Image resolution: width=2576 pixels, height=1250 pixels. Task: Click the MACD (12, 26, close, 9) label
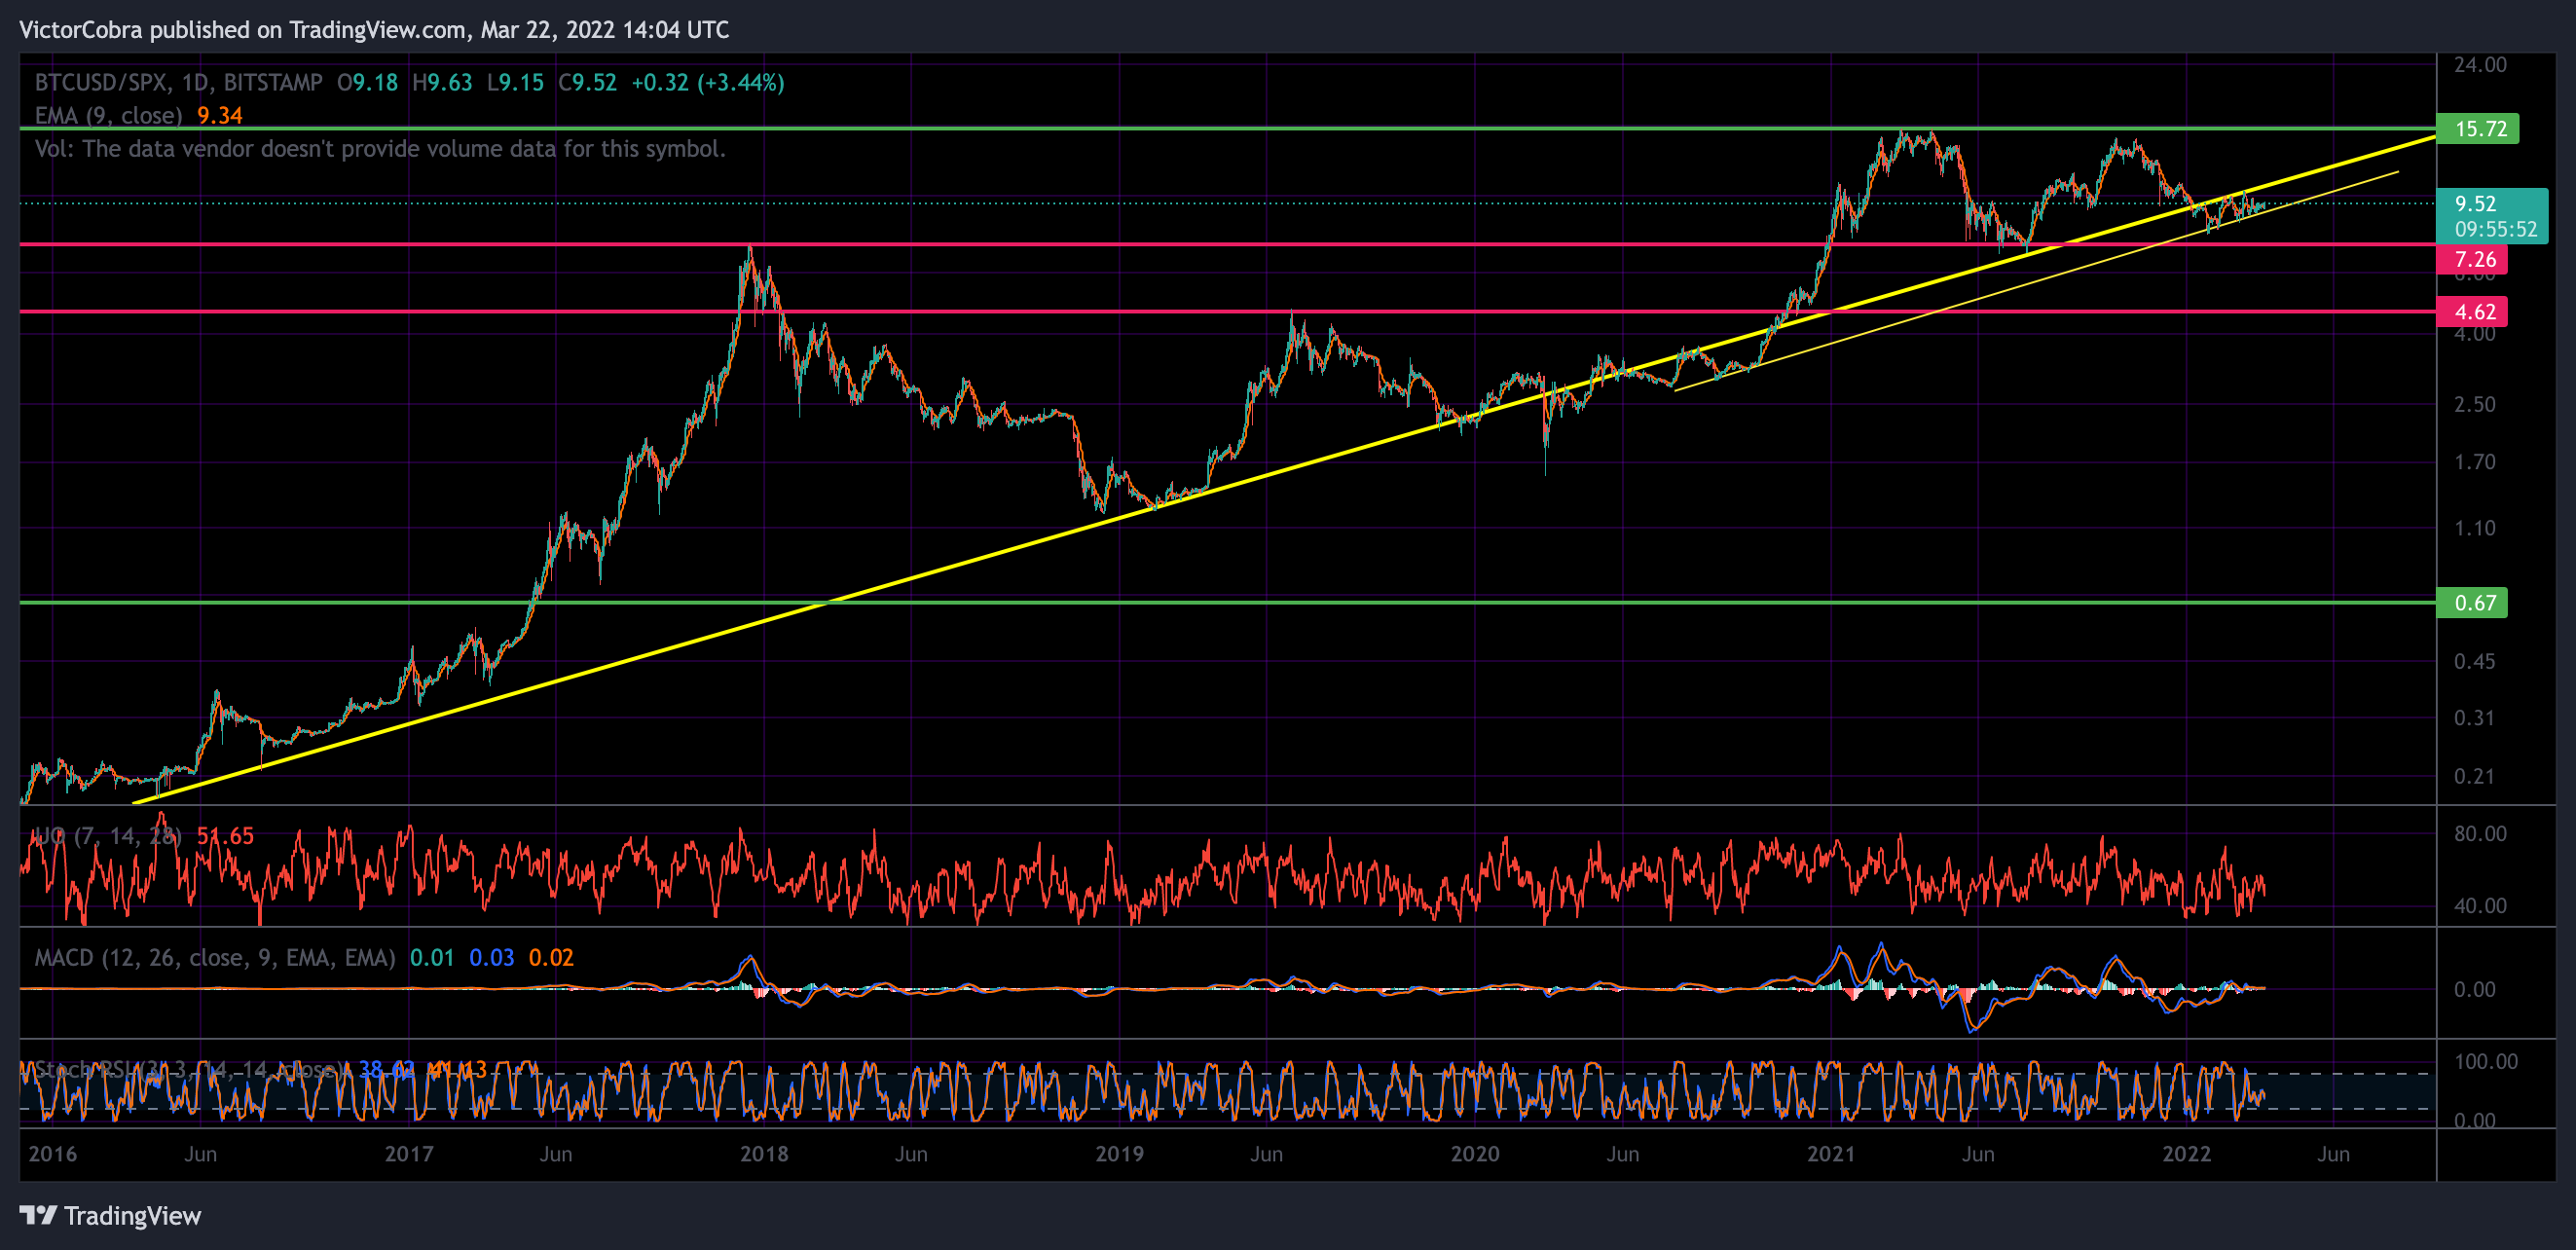215,958
